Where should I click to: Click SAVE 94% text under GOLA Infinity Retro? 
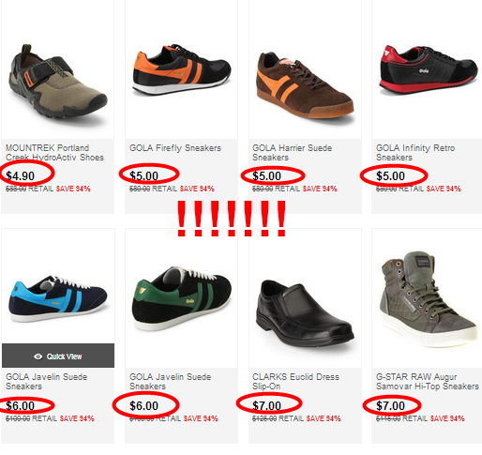tap(444, 189)
